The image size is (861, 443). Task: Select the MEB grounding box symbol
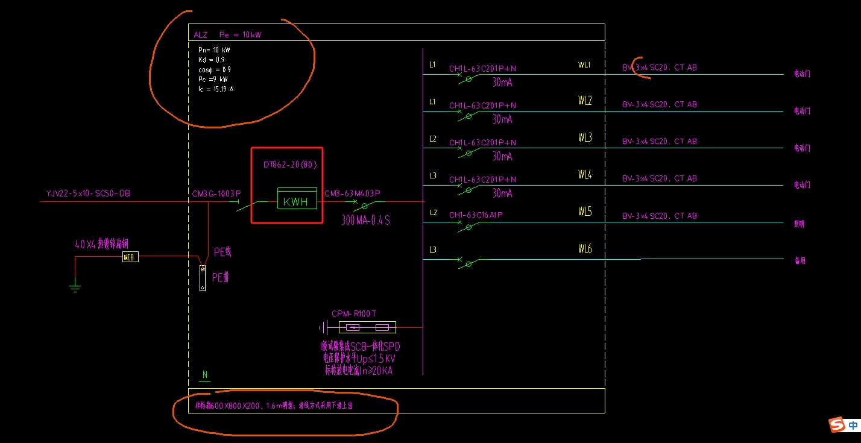click(130, 257)
